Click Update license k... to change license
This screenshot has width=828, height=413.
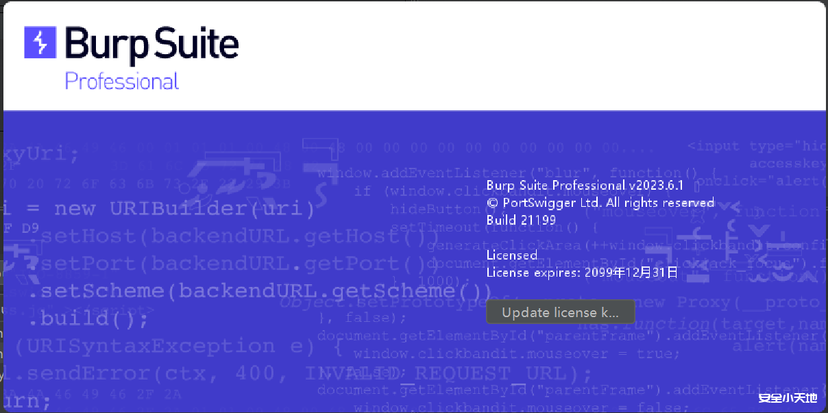tap(561, 312)
